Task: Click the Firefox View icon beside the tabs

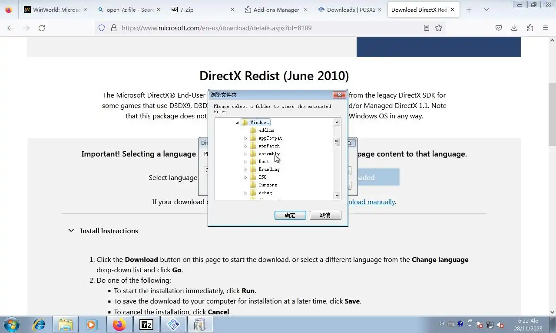Action: (9, 10)
